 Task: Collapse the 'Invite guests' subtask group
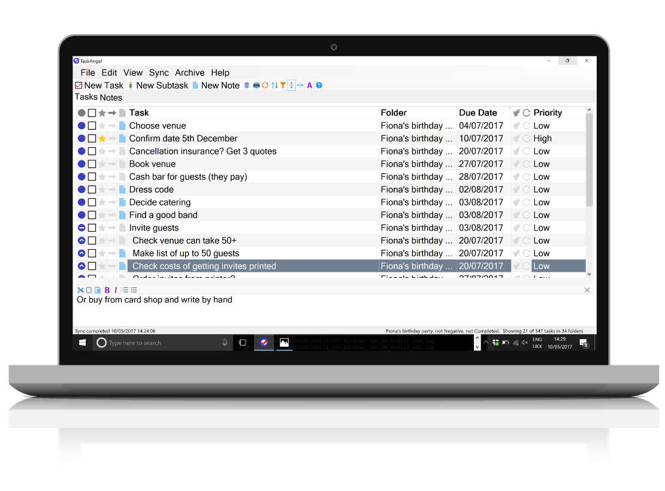pyautogui.click(x=81, y=228)
